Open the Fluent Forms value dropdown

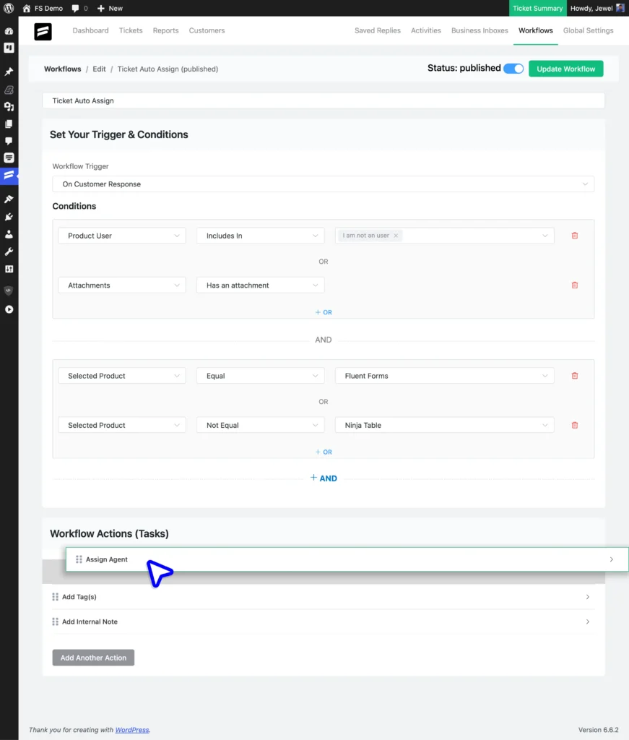click(445, 376)
